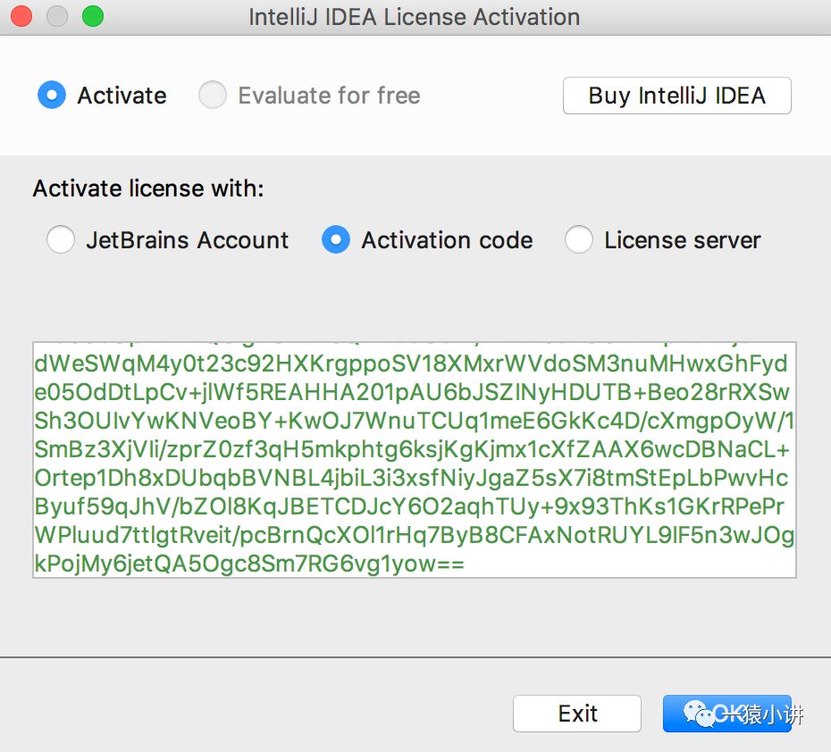
Task: Close the License Activation window
Action: point(21,16)
